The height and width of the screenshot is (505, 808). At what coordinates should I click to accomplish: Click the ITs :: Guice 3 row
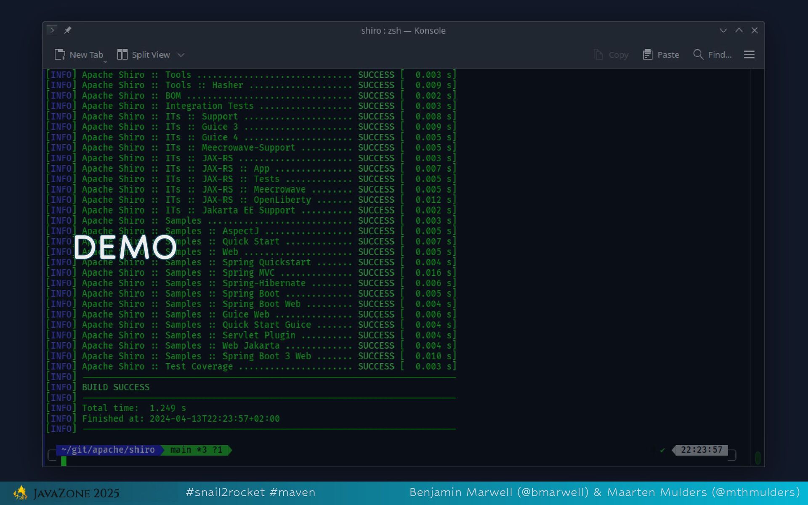(251, 127)
